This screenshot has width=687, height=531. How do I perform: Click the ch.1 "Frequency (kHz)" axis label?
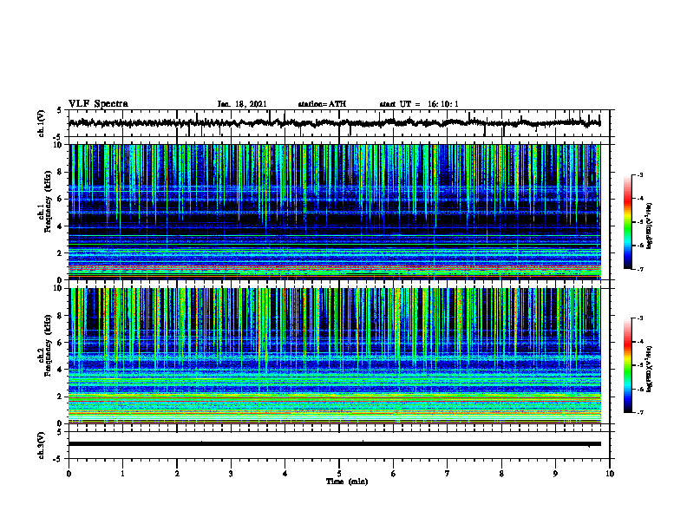48,201
